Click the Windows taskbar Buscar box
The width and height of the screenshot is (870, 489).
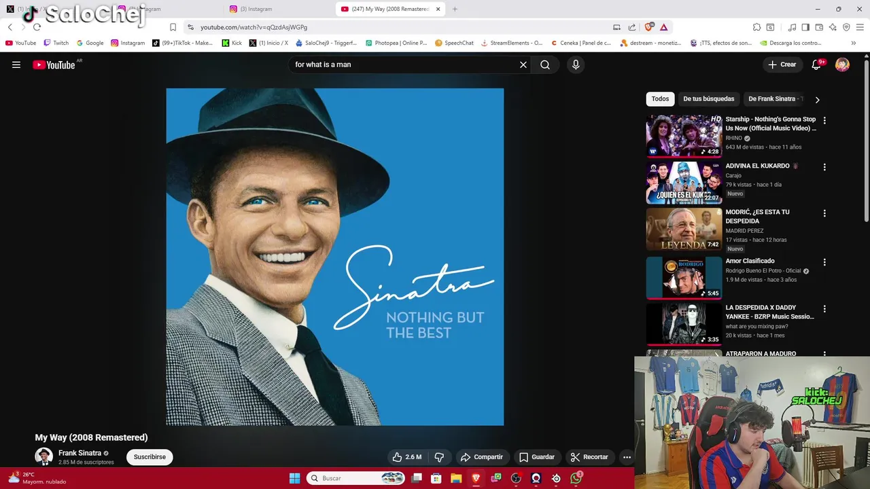357,478
